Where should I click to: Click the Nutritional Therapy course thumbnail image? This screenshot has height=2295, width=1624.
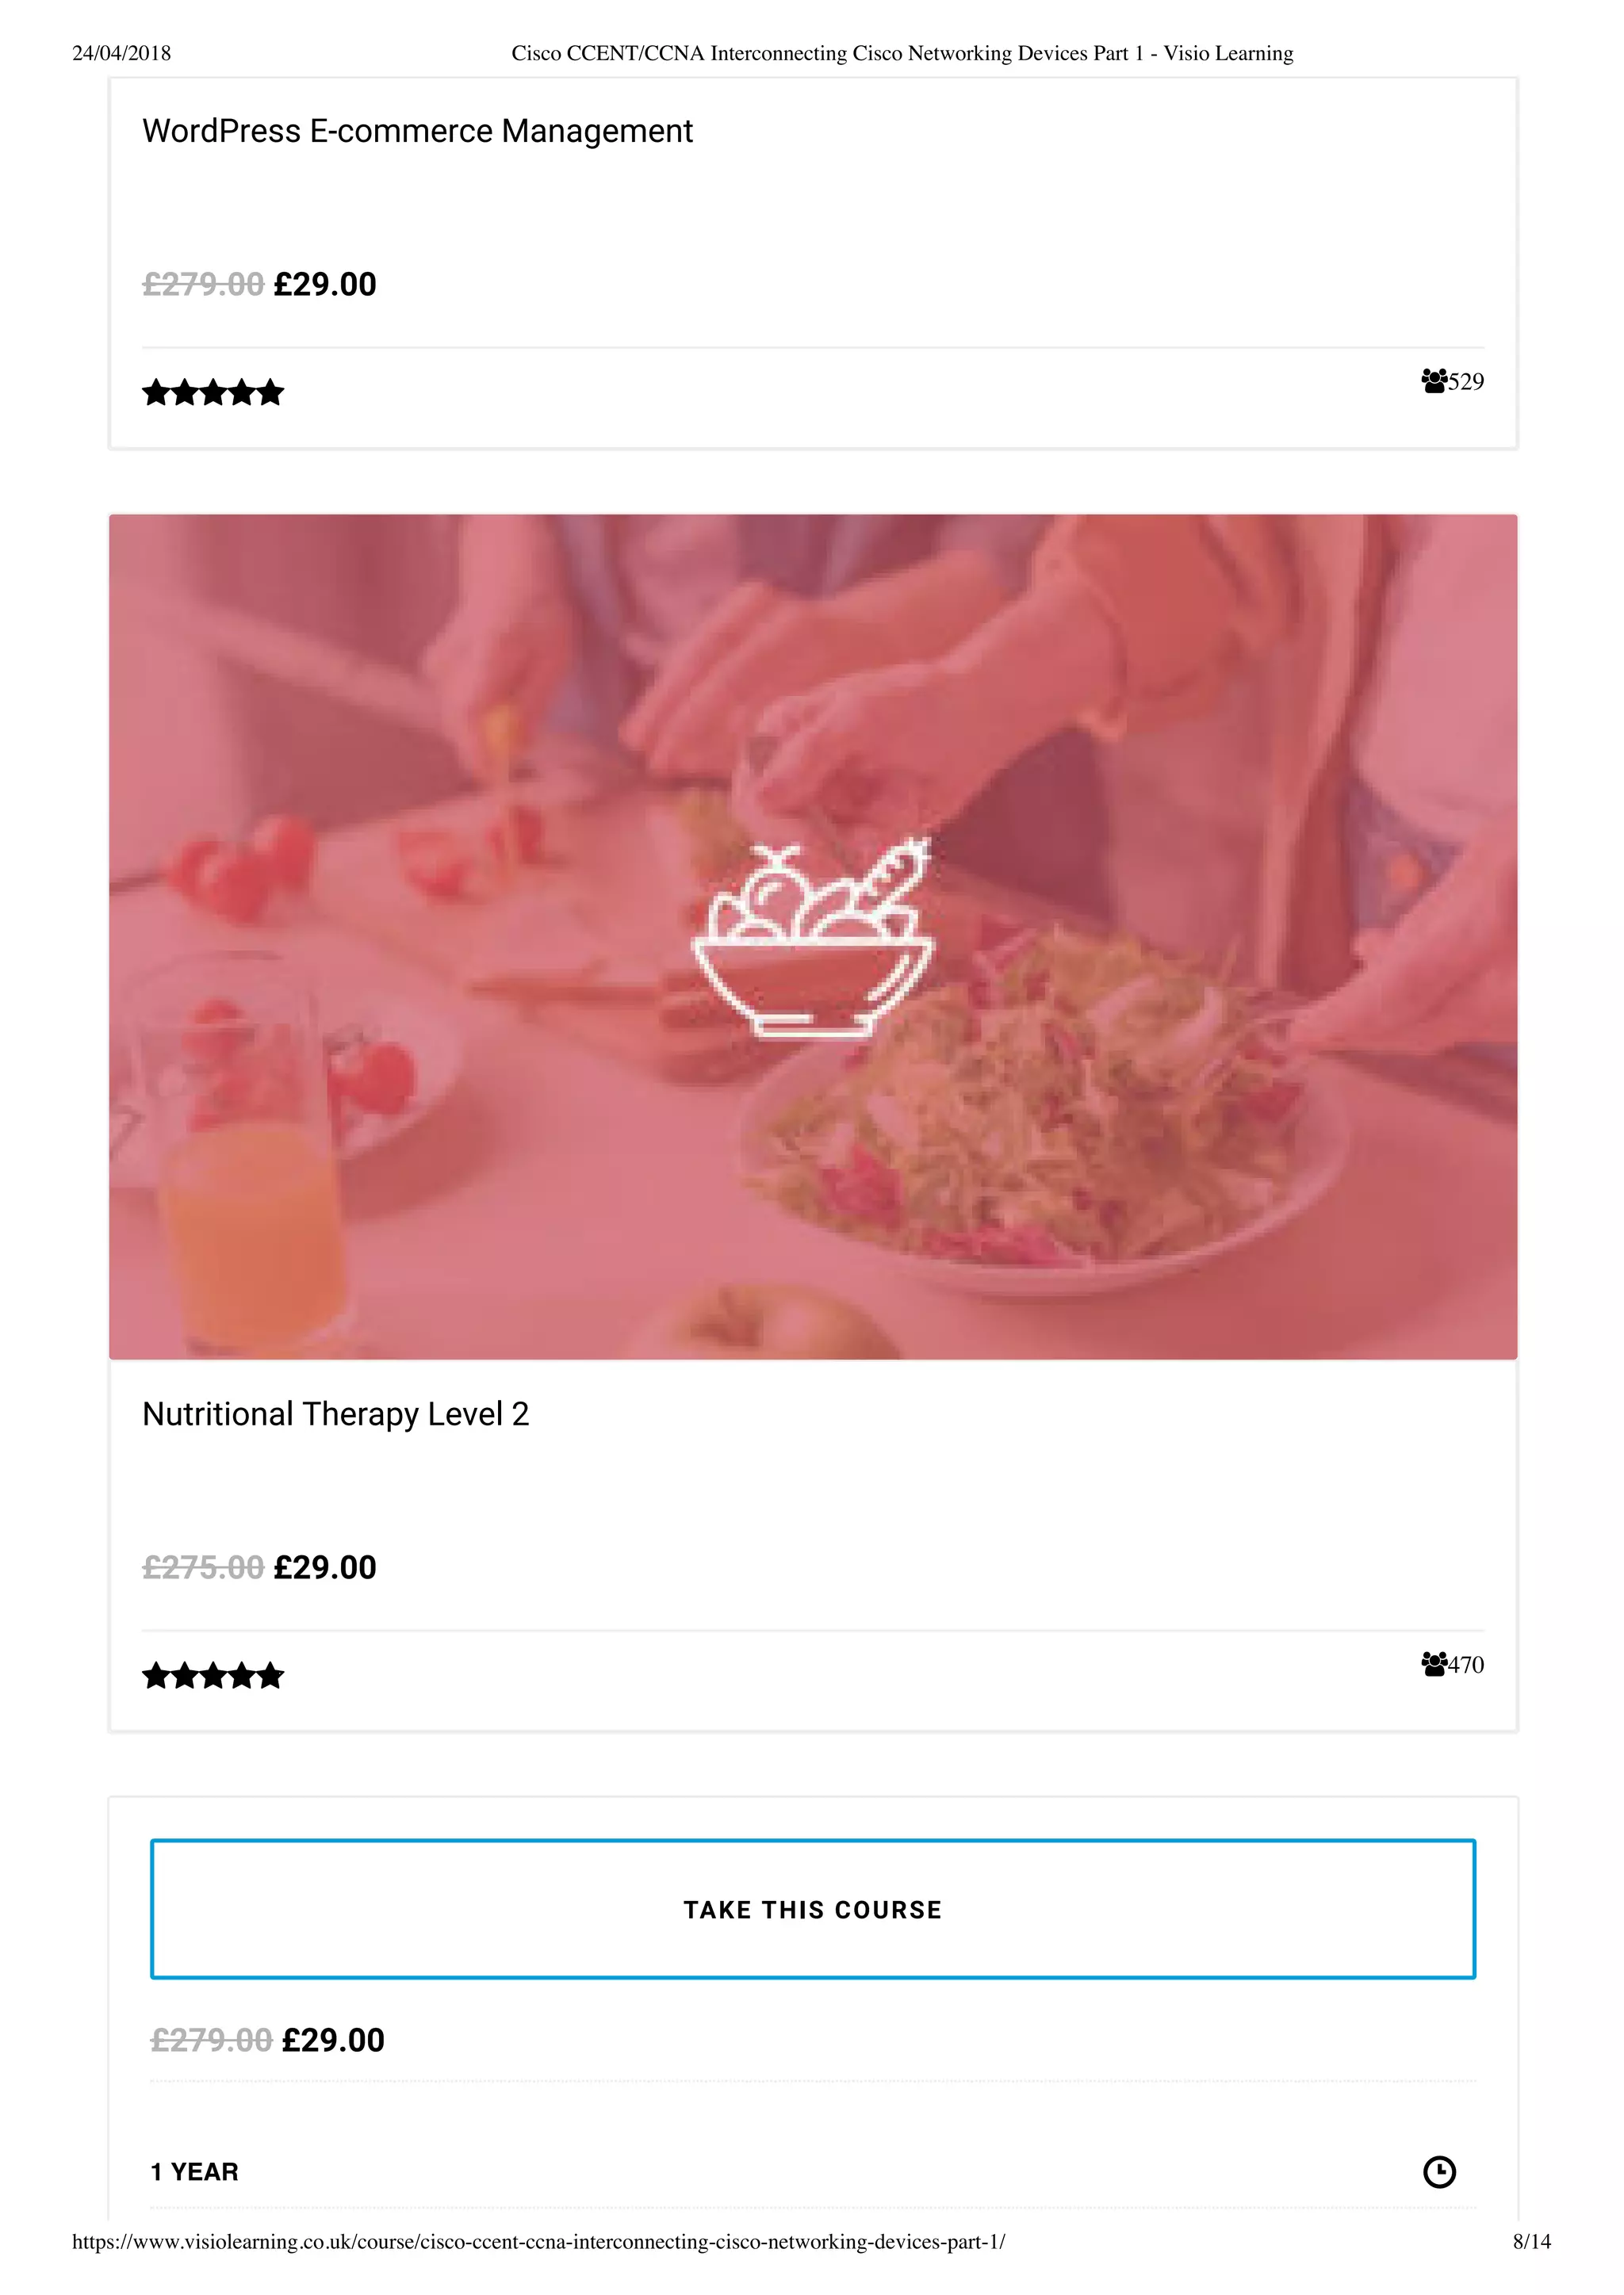(813, 936)
